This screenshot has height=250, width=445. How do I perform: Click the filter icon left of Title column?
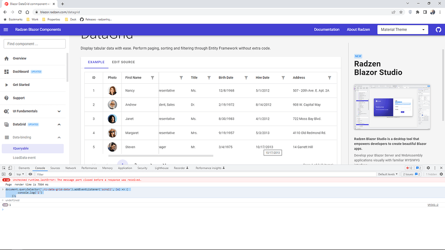(181, 78)
